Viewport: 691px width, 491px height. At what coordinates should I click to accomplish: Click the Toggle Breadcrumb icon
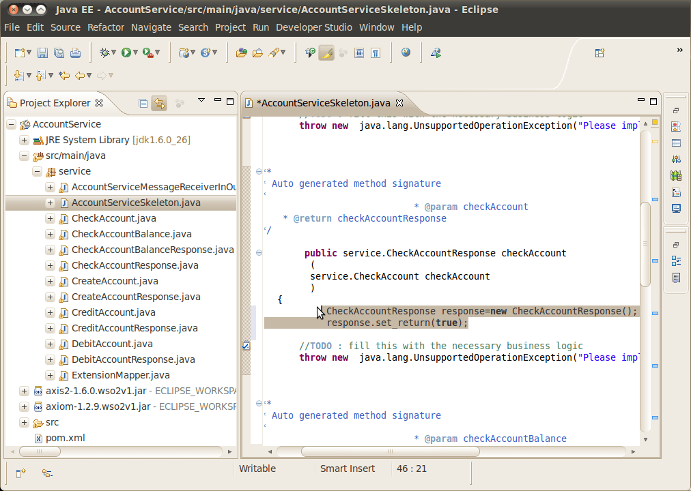click(x=310, y=53)
